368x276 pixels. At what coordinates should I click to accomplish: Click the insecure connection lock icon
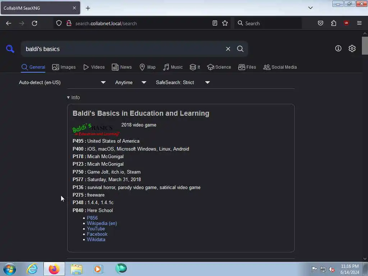(69, 23)
